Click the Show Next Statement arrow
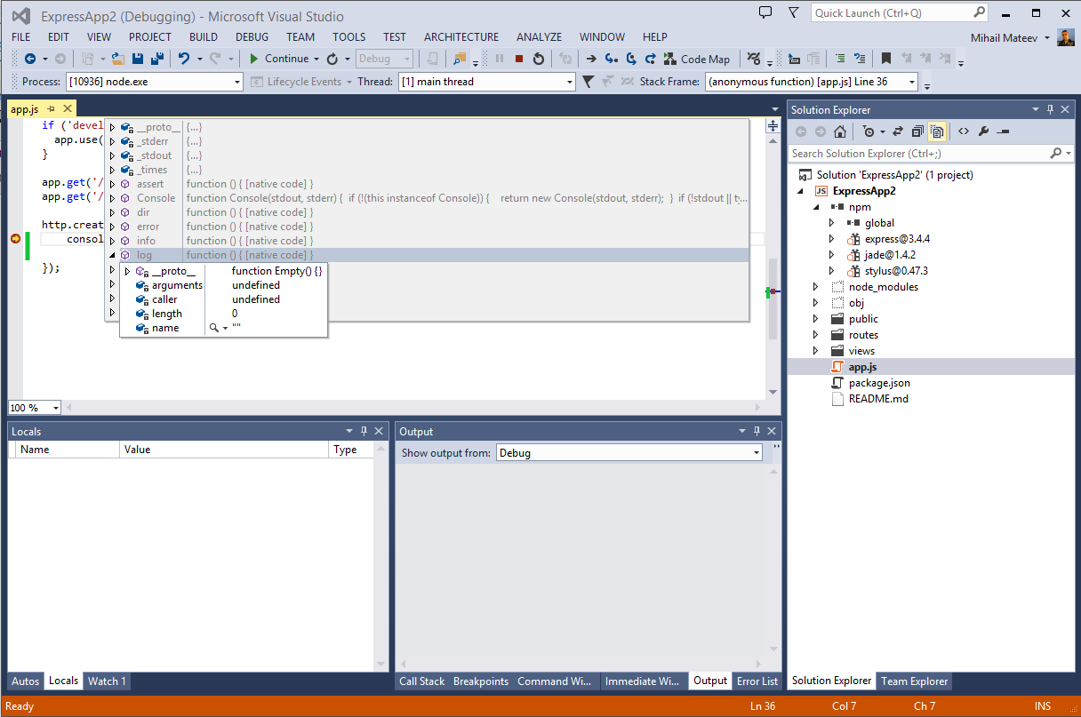Image resolution: width=1081 pixels, height=717 pixels. 590,59
